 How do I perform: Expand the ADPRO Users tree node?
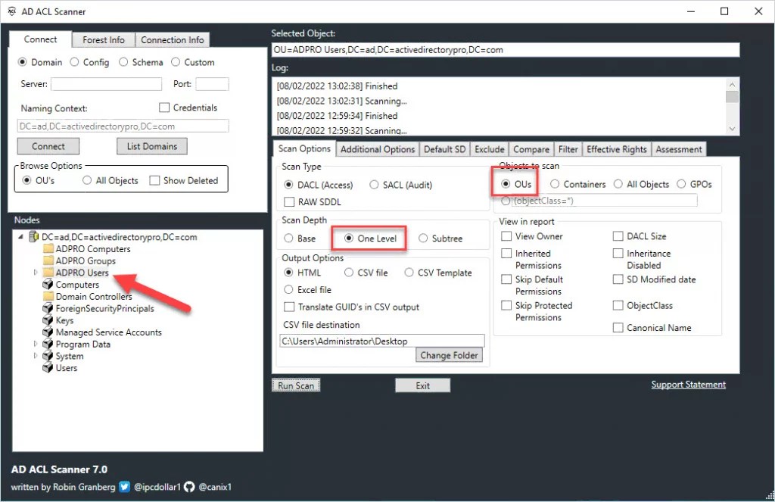(34, 273)
